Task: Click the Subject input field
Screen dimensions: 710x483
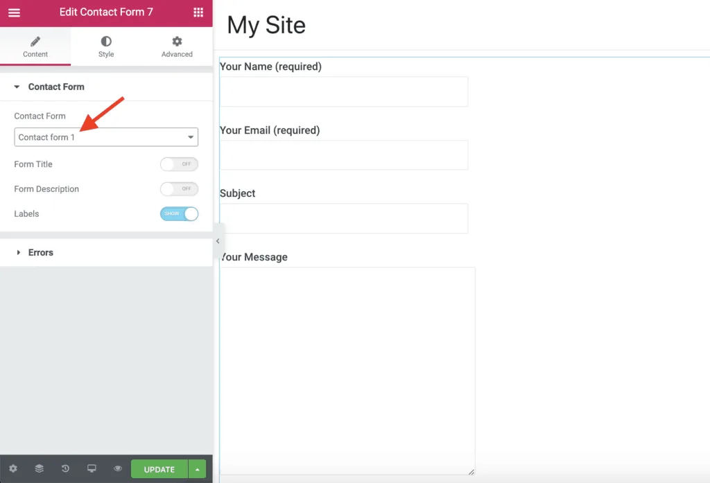Action: tap(344, 219)
